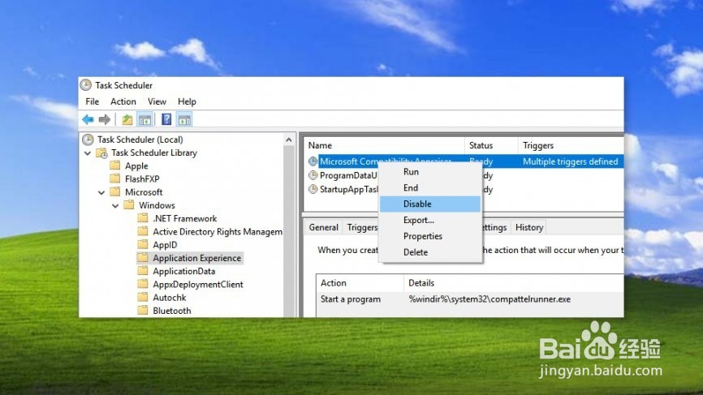
Task: Switch to the Triggers tab
Action: point(362,227)
